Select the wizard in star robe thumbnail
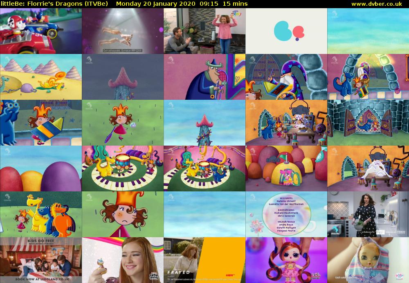Image resolution: width=409 pixels, height=283 pixels. pyautogui.click(x=286, y=77)
